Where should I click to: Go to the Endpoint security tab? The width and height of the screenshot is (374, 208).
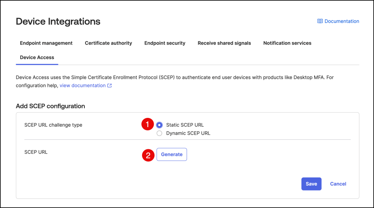click(x=165, y=43)
